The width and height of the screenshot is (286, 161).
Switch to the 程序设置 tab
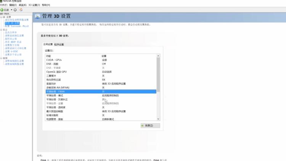click(59, 45)
